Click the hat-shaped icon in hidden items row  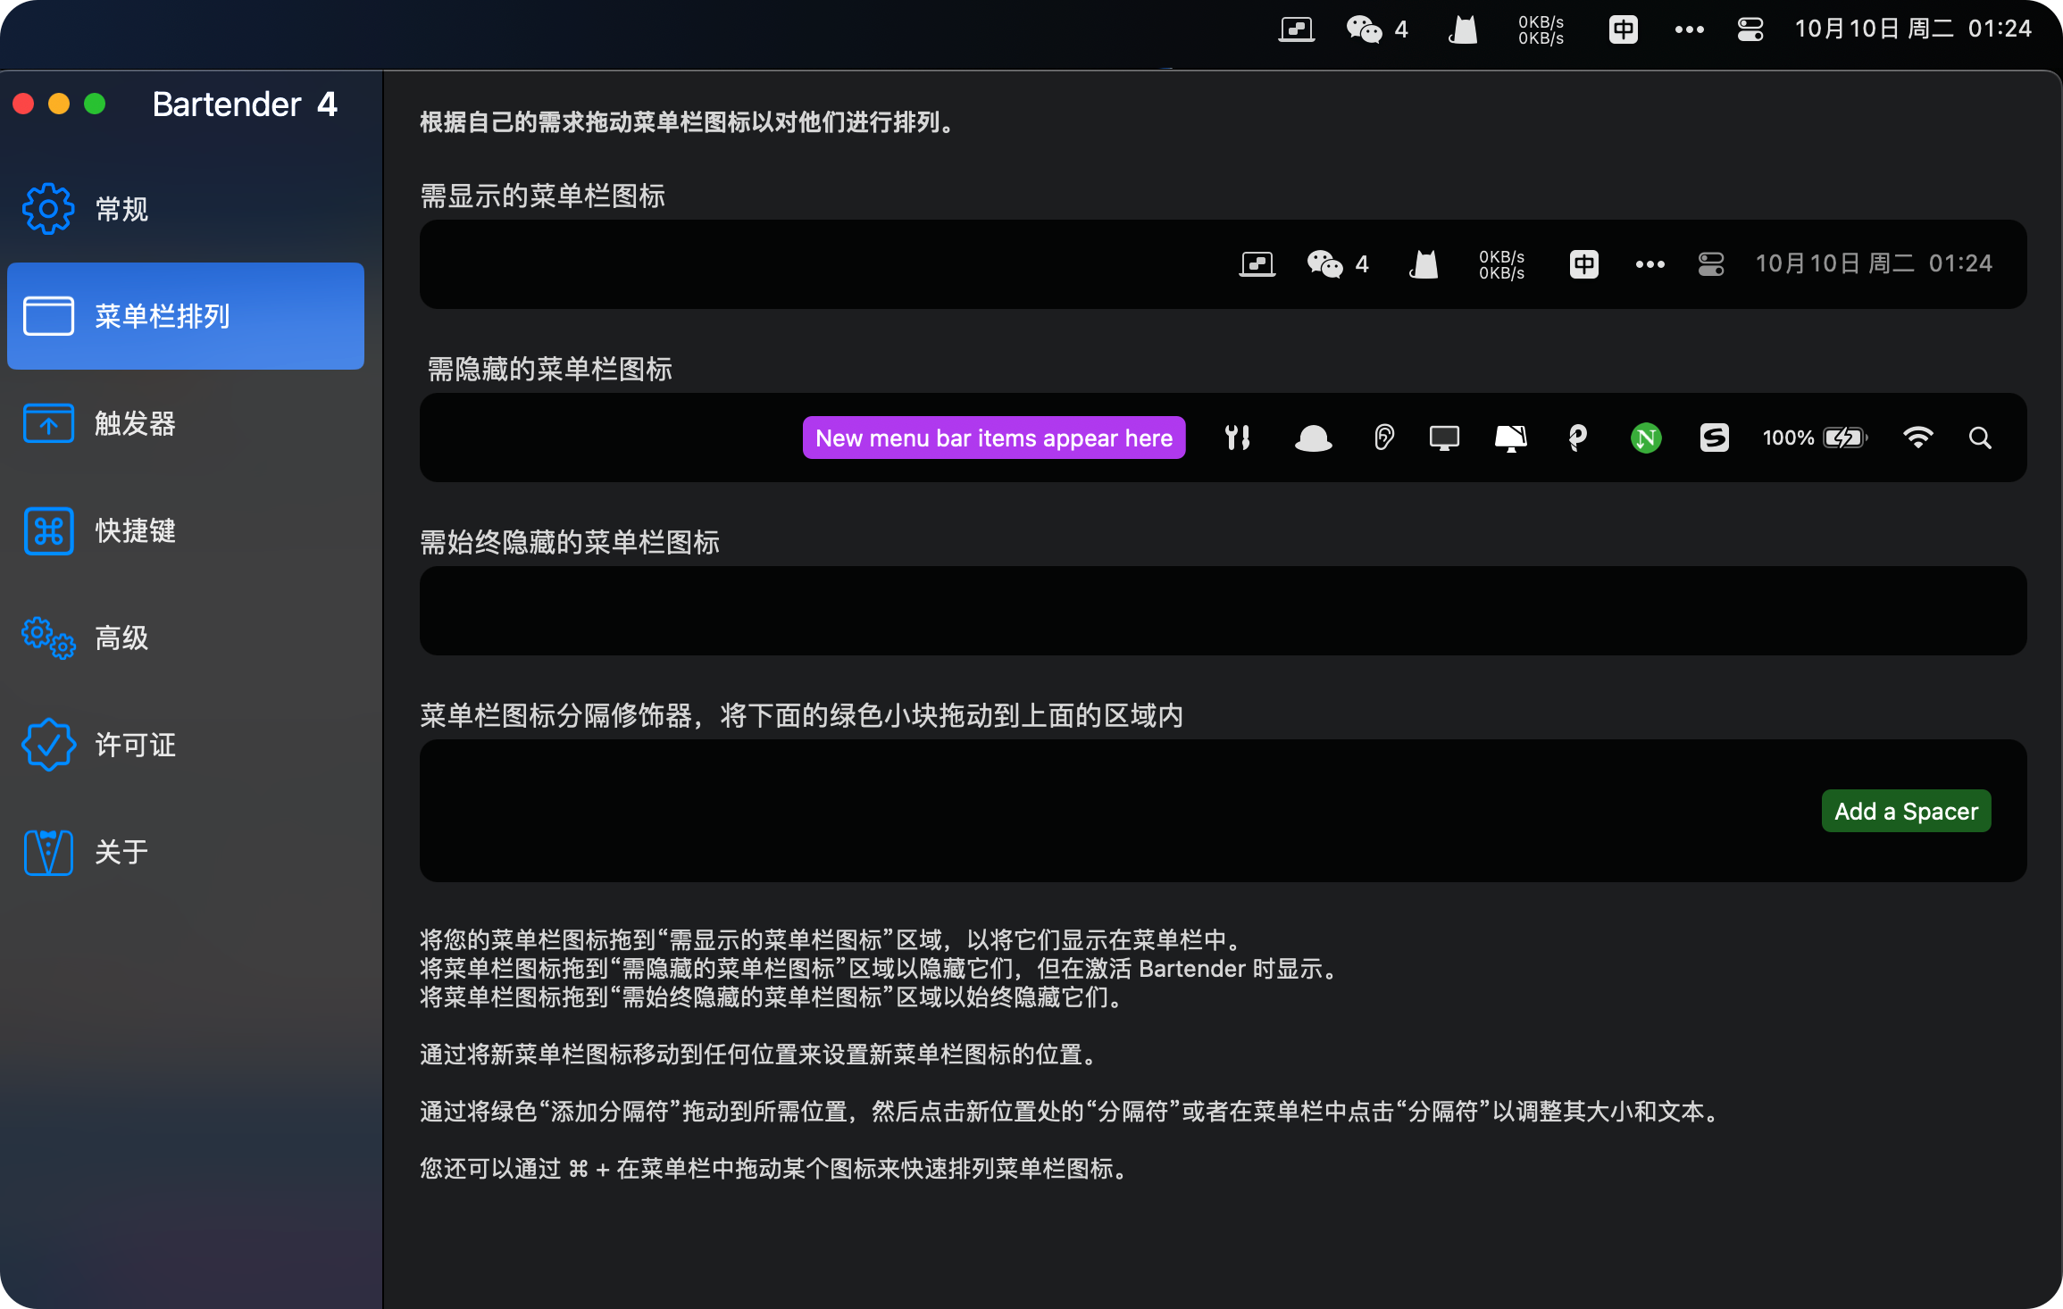coord(1313,438)
